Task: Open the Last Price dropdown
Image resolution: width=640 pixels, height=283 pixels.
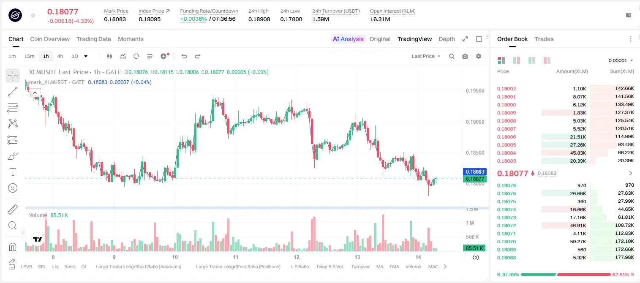Action: point(426,56)
